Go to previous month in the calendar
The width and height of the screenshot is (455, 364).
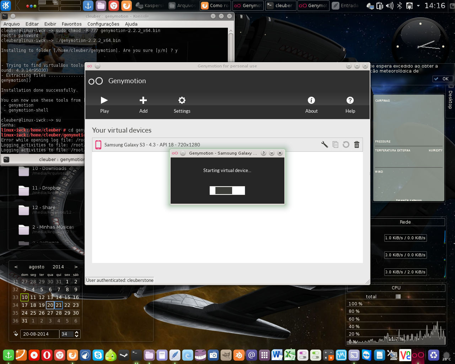(x=16, y=267)
